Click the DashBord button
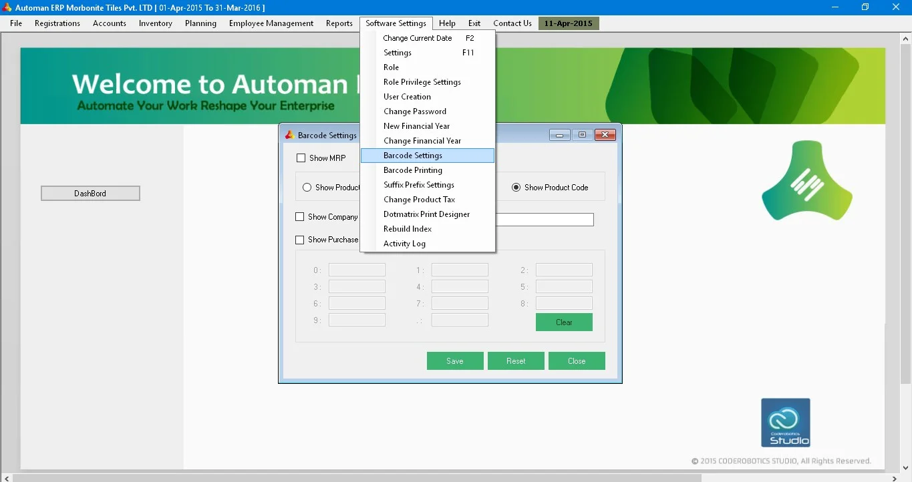912x482 pixels. point(90,194)
